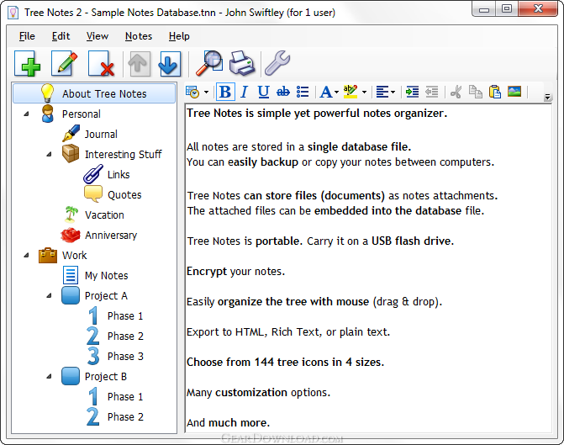Open the View menu
This screenshot has height=445, width=564.
click(x=98, y=36)
